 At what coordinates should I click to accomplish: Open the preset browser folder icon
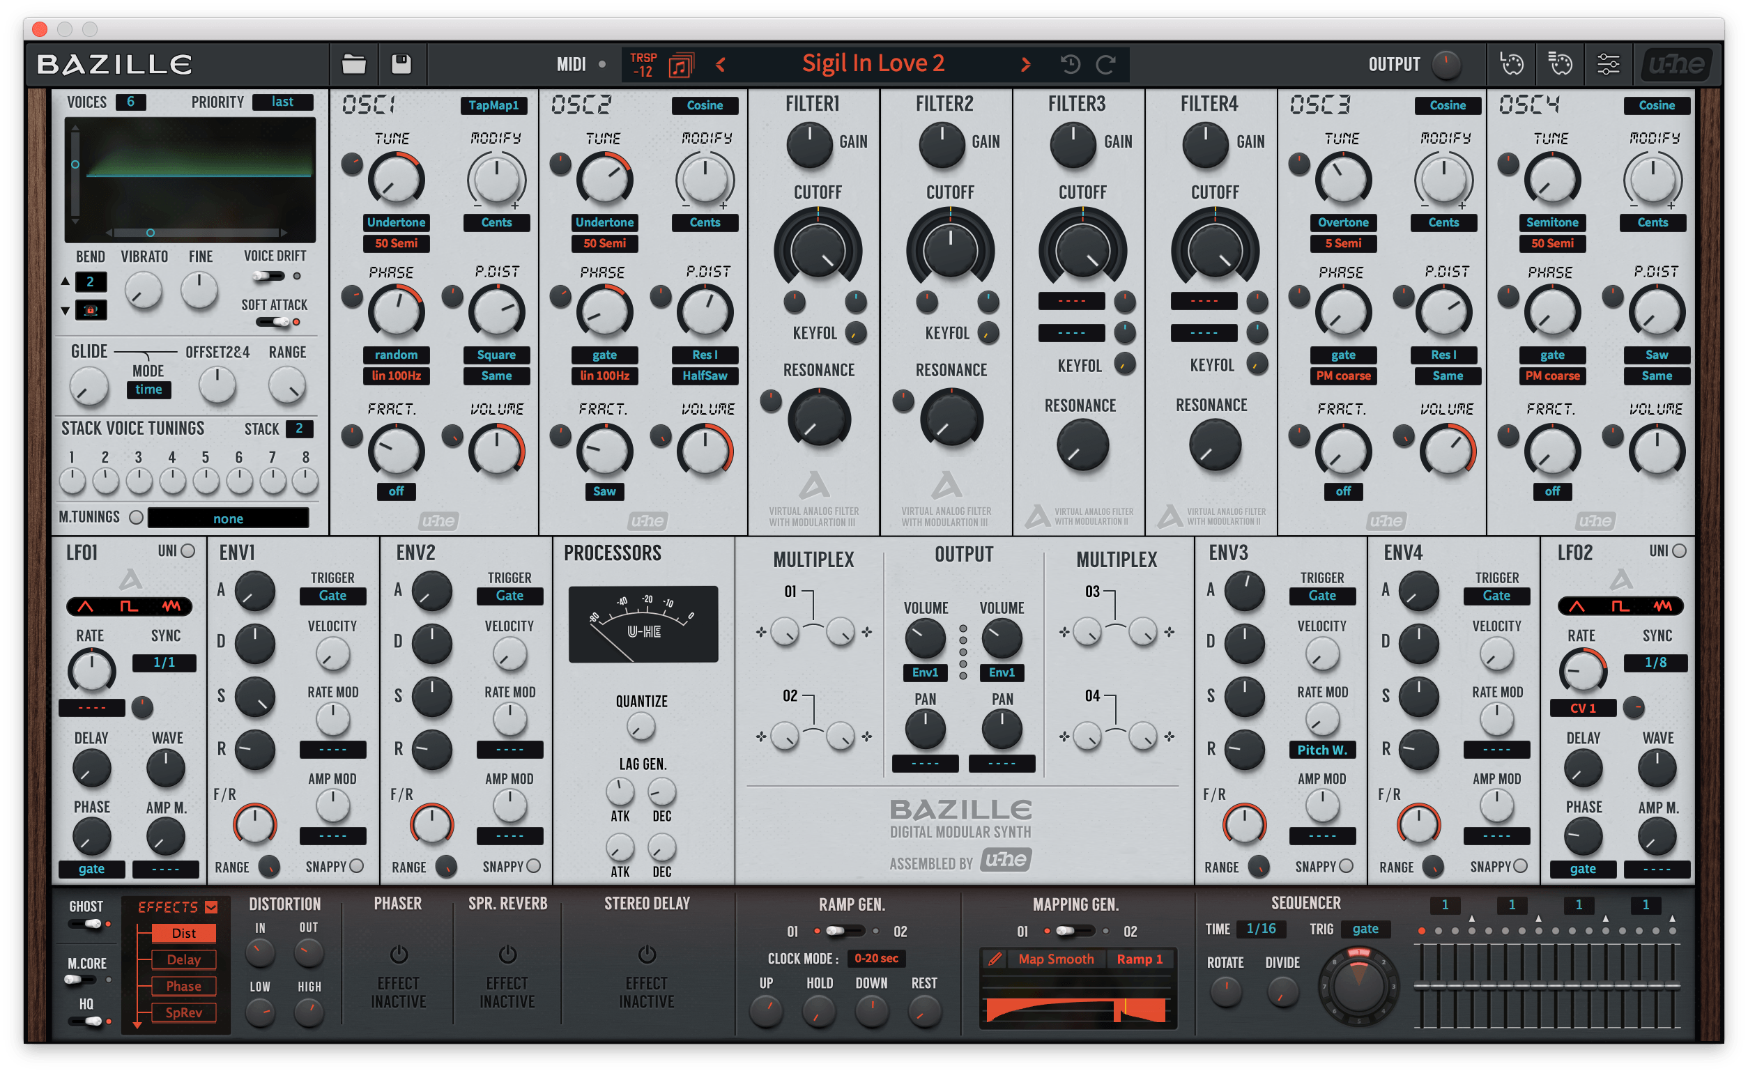[x=353, y=65]
